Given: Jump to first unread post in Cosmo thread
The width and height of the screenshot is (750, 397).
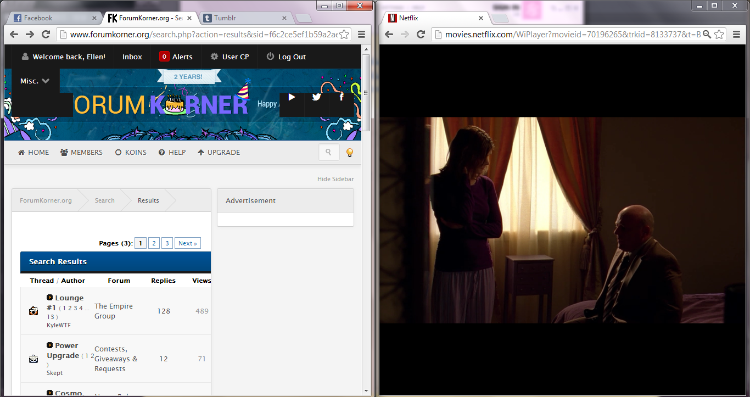Looking at the screenshot, I should 50,393.
